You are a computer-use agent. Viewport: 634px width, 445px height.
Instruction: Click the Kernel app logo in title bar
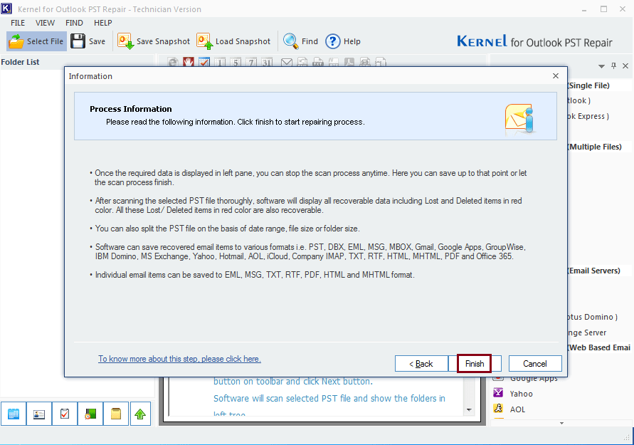click(6, 9)
